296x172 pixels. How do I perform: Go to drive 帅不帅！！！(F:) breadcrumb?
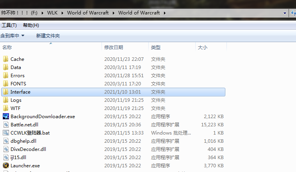[x=19, y=13]
